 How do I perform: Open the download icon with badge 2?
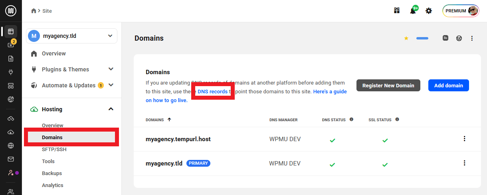click(11, 45)
